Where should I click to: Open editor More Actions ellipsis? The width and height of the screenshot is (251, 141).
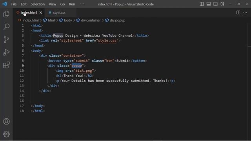pyautogui.click(x=245, y=13)
